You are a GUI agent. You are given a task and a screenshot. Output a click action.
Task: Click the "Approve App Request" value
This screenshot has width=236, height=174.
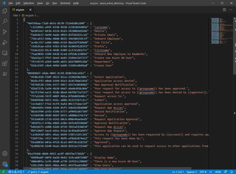(x=110, y=131)
